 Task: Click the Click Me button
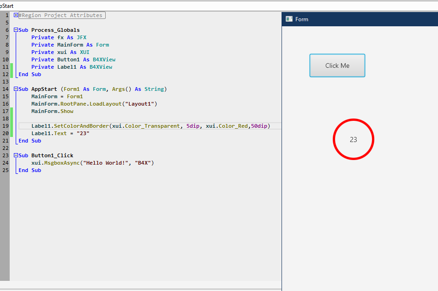pos(337,65)
